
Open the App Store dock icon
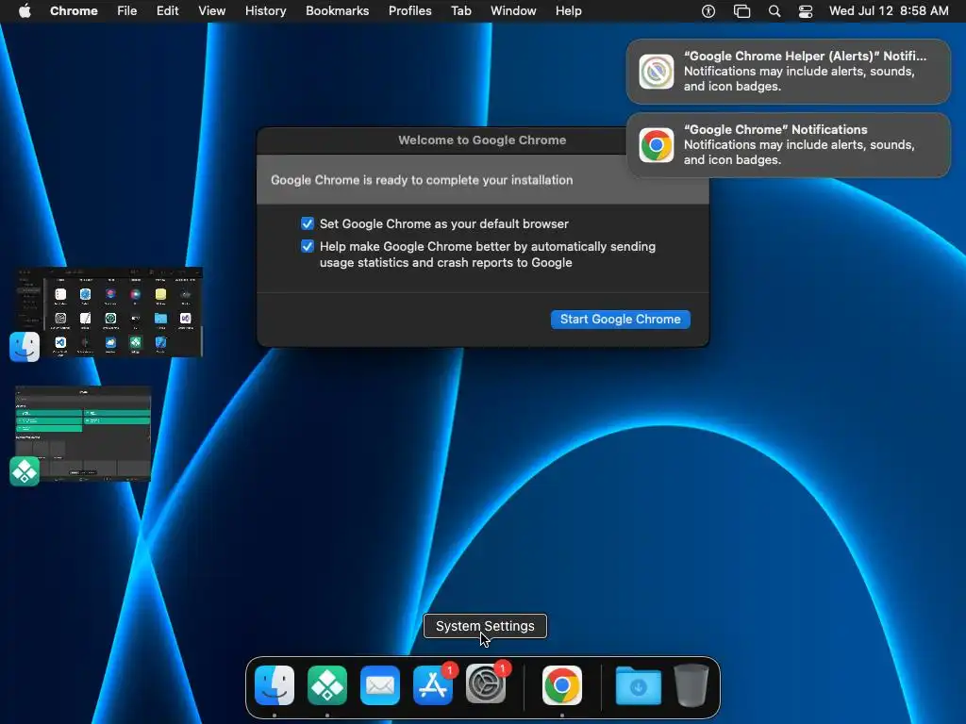tap(433, 685)
